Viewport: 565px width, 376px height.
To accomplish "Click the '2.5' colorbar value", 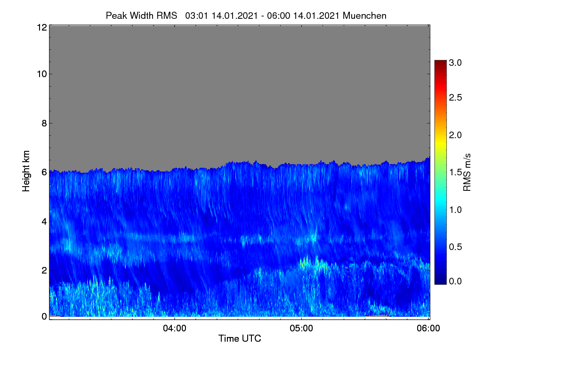I will [455, 98].
